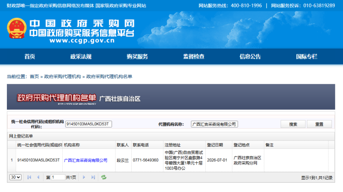Click previous page arrow icon
This screenshot has height=192, width=343.
point(38,177)
